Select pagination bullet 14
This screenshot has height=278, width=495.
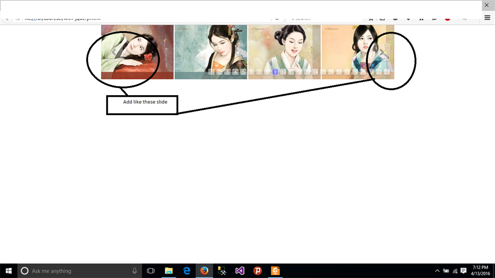tap(315, 72)
